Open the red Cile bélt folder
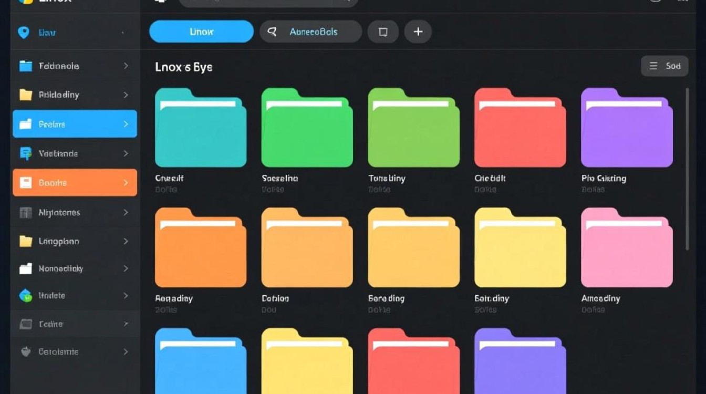Image resolution: width=706 pixels, height=394 pixels. 520,128
